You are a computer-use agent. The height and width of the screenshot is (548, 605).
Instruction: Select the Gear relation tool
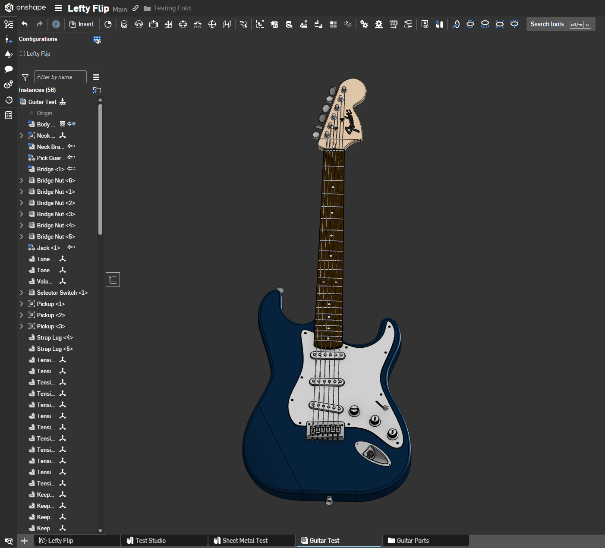point(364,24)
